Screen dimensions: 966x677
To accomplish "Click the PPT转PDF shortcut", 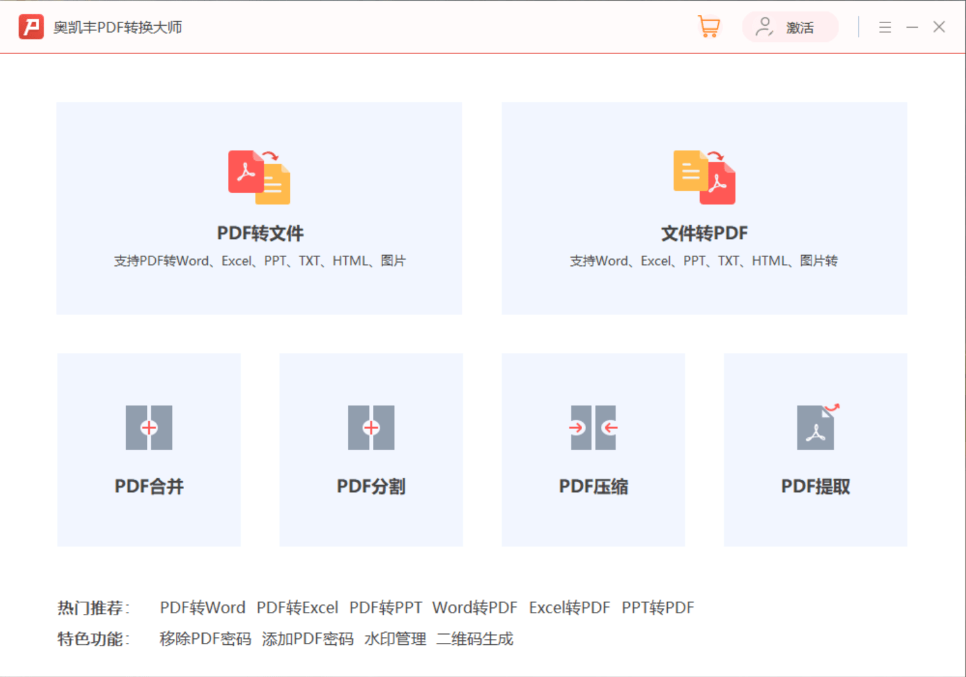I will [x=658, y=607].
